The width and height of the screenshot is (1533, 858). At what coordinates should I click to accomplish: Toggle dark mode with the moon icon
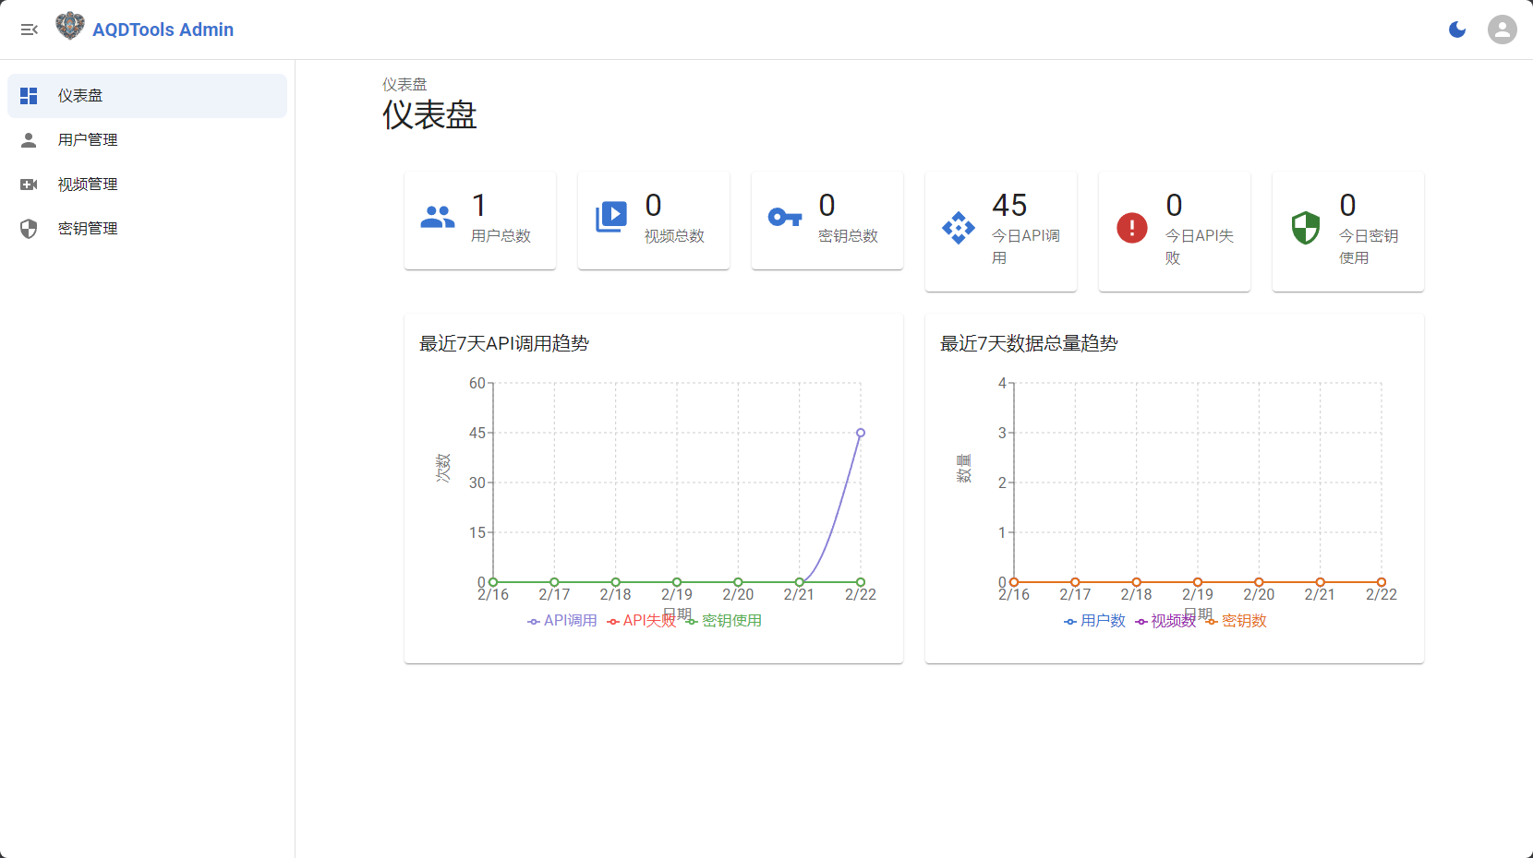1457,30
